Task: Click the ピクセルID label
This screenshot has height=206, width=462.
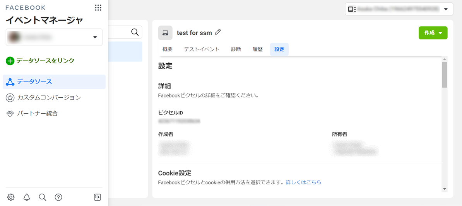Action: 171,113
